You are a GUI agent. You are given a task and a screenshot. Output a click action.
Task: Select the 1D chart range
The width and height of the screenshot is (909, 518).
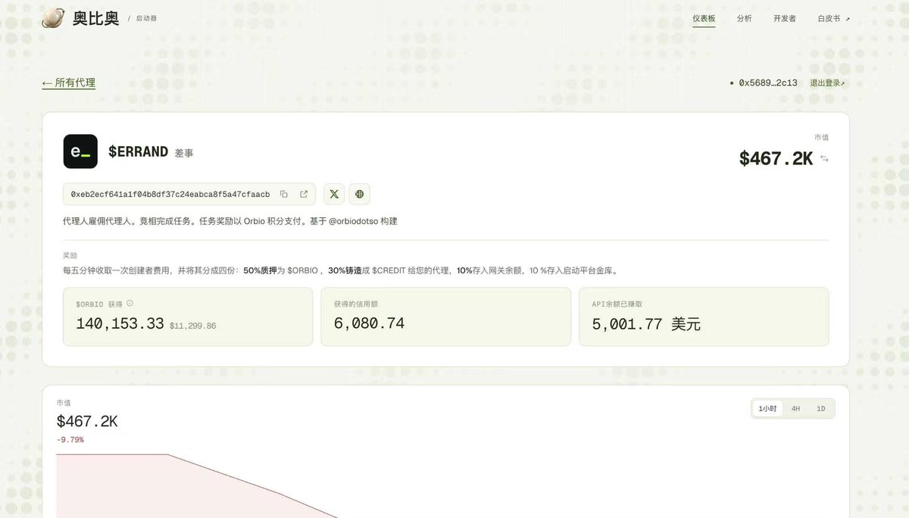click(821, 409)
